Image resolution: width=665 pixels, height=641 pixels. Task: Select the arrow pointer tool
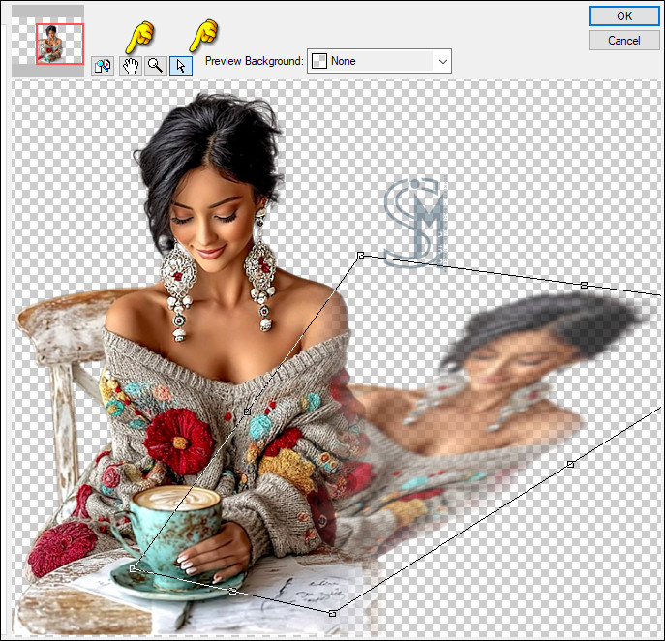[181, 66]
